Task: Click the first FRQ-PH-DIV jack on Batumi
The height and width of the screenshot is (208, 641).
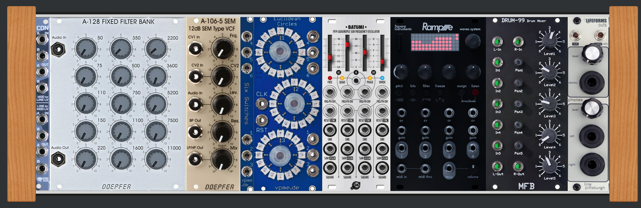Action: 331,93
